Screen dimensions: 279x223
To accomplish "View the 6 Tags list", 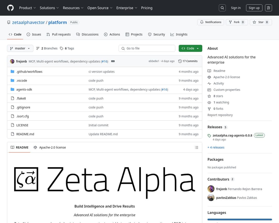I will coord(67,48).
